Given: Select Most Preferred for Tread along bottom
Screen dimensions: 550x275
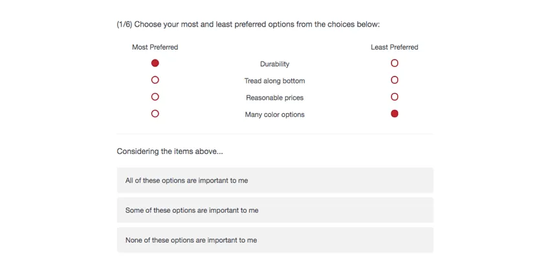Looking at the screenshot, I should point(155,80).
